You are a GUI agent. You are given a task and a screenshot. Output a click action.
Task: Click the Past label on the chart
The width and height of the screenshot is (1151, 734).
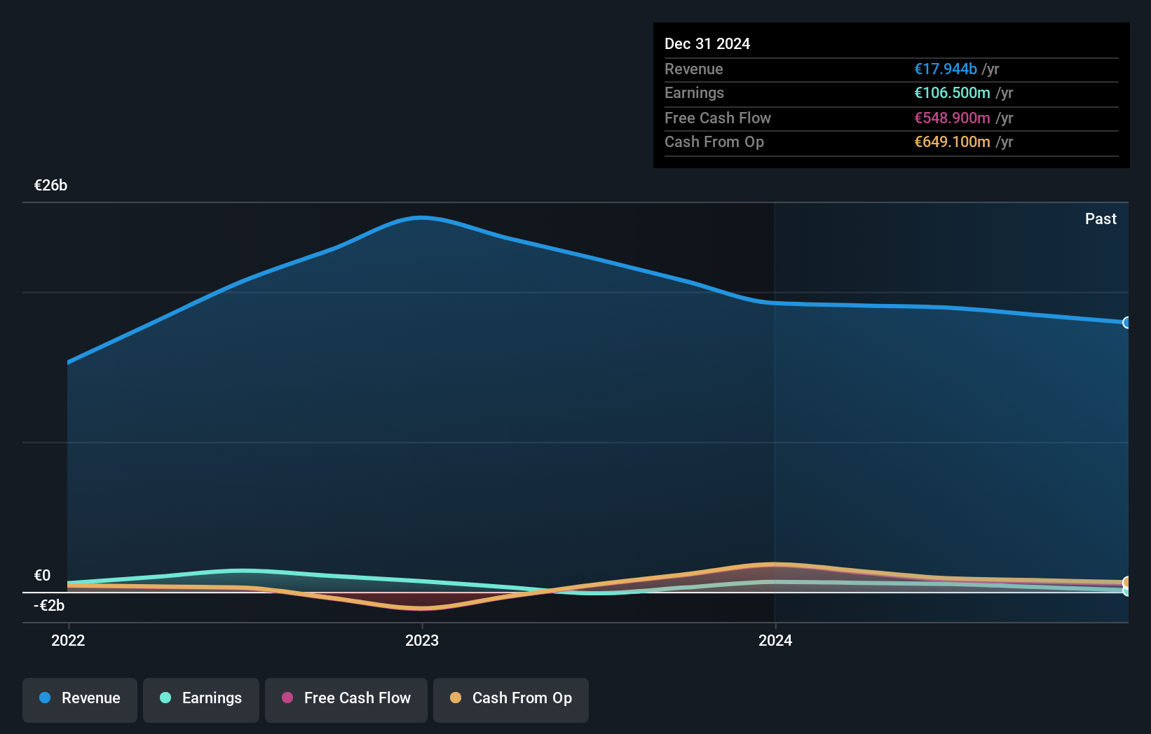coord(1101,219)
